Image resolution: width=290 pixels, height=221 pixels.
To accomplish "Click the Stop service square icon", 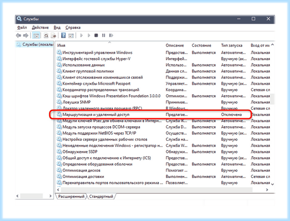I will pos(96,35).
